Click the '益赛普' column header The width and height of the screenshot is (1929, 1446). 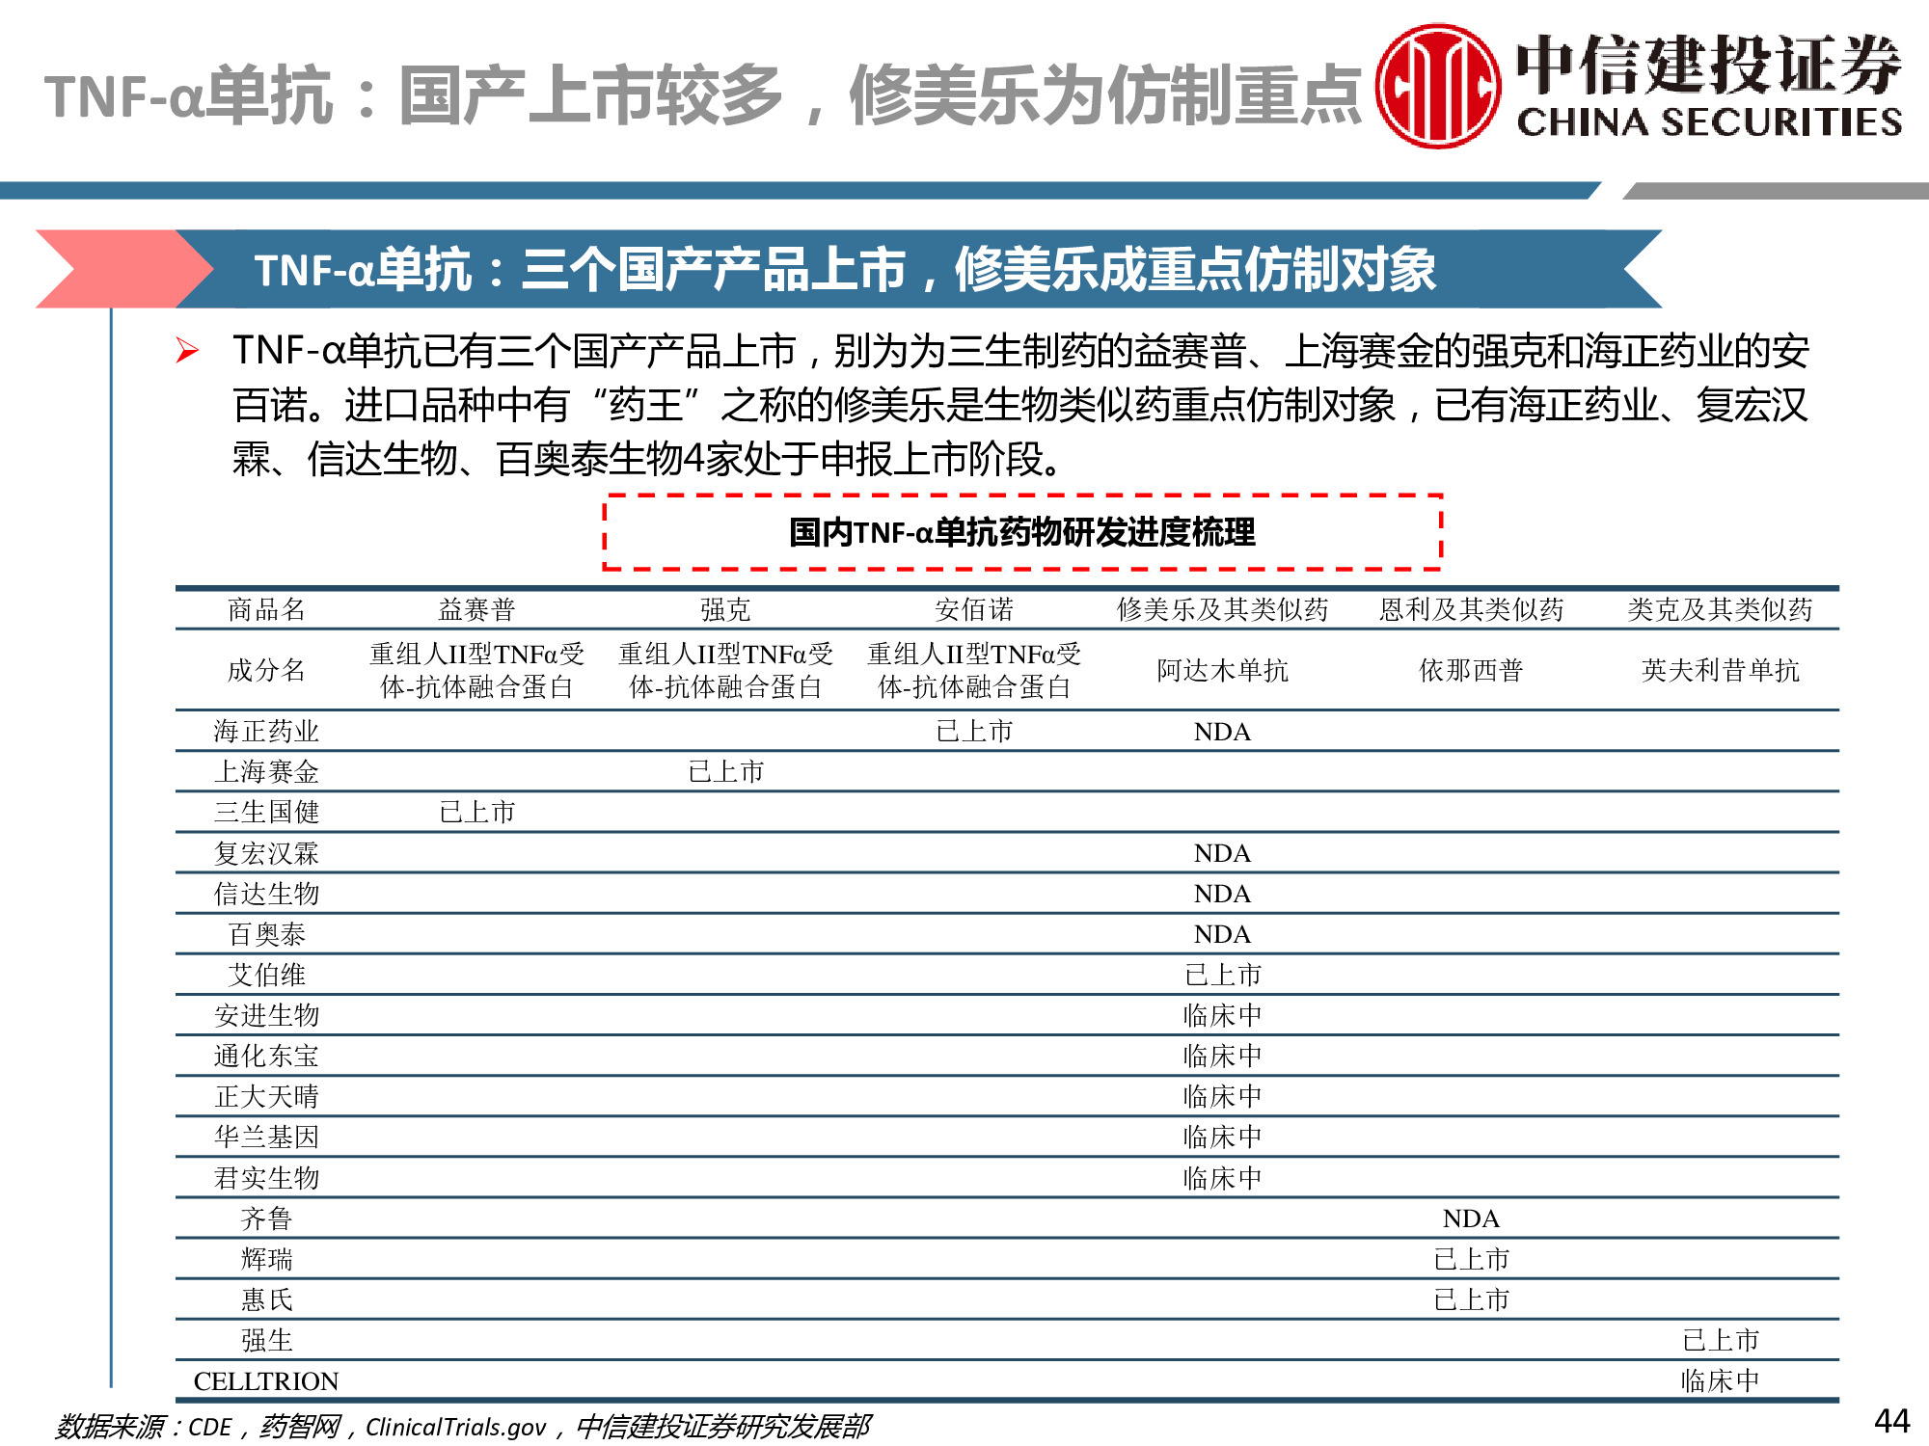[476, 609]
